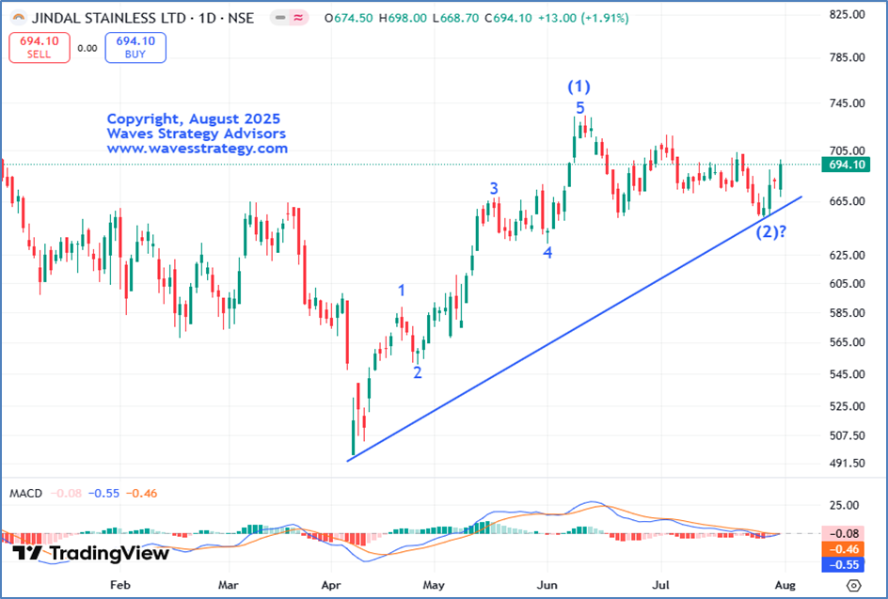Click the MACD histogram value -0.08 in legend
Viewport: 888px width, 599px height.
point(66,493)
